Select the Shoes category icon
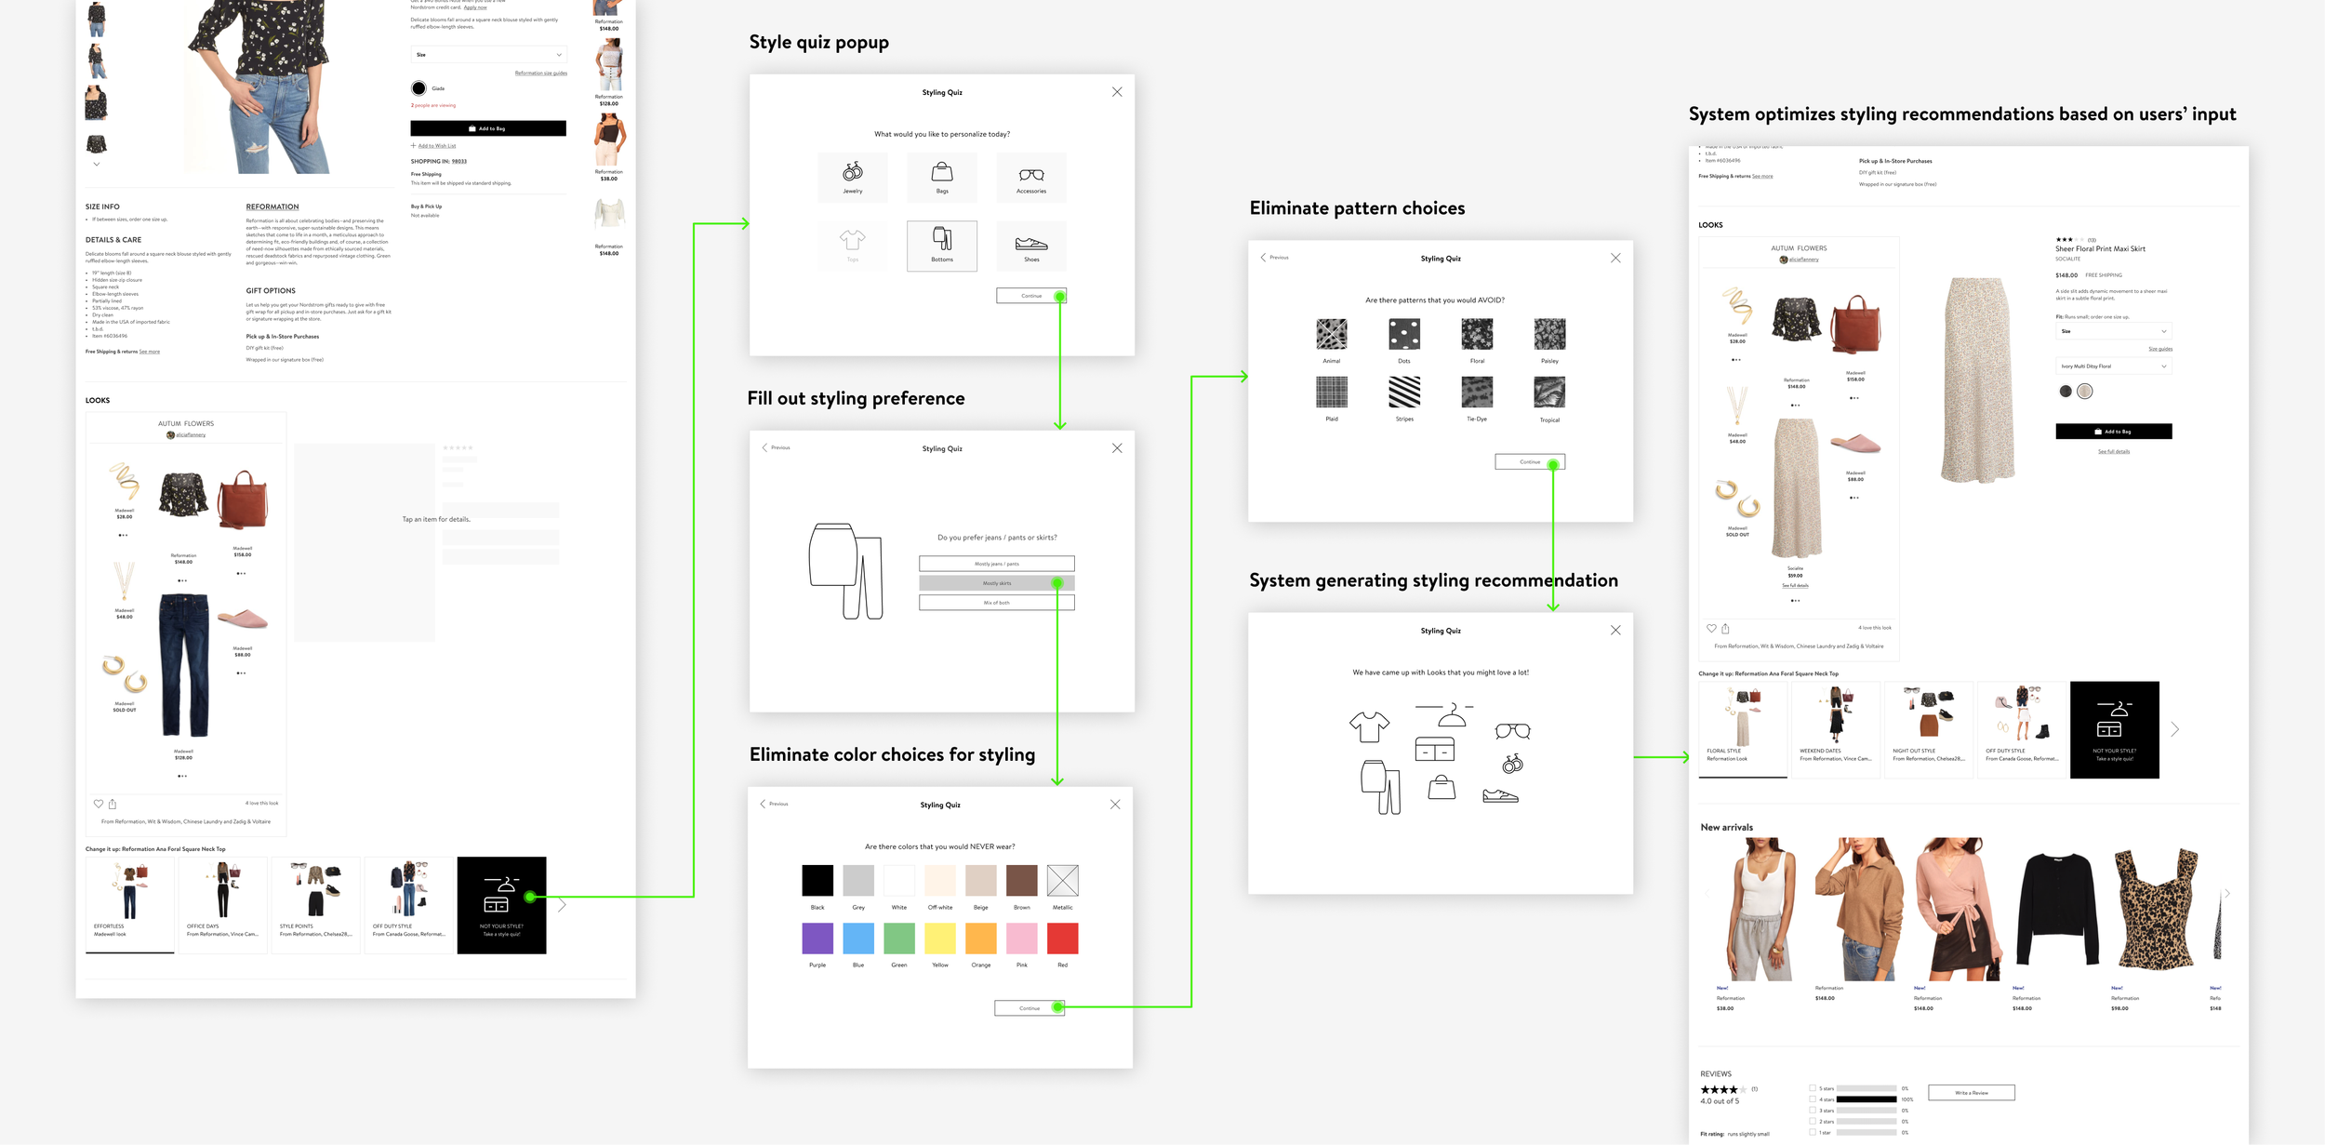 pyautogui.click(x=1030, y=246)
